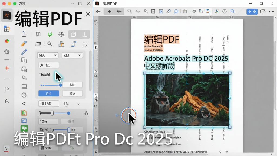
Task: Click the blue edit-document icon in the right toolbar
Action: click(x=176, y=11)
